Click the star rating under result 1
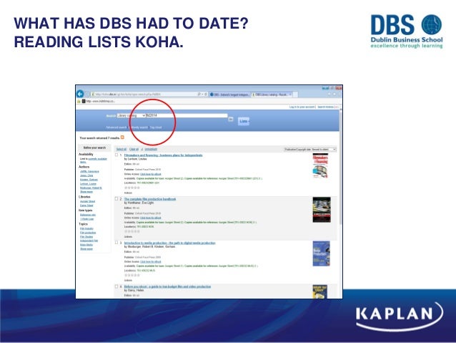The image size is (456, 343). click(x=132, y=188)
